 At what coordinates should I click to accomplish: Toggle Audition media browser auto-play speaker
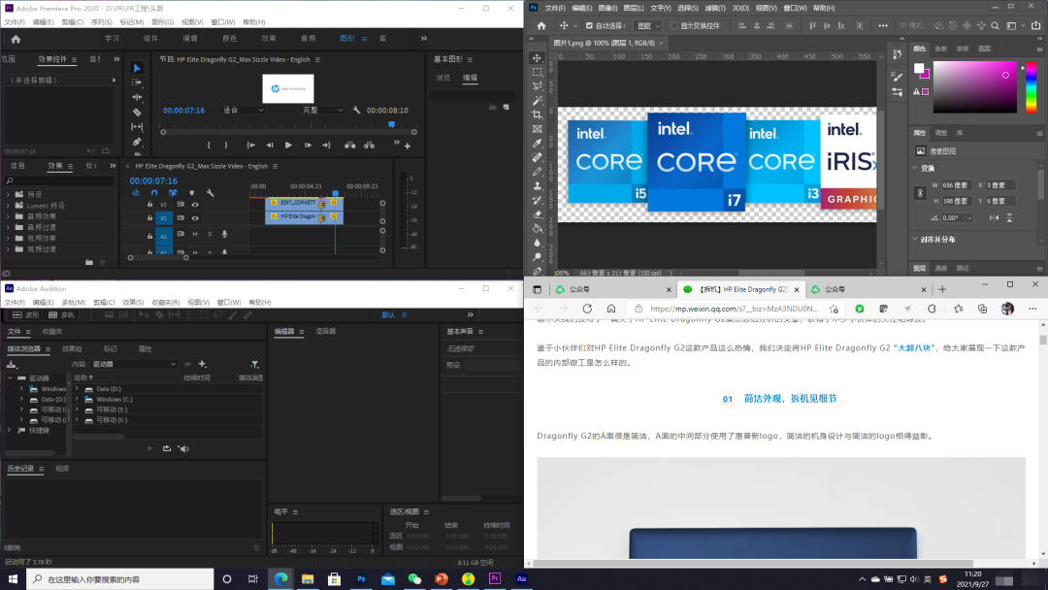tap(183, 449)
